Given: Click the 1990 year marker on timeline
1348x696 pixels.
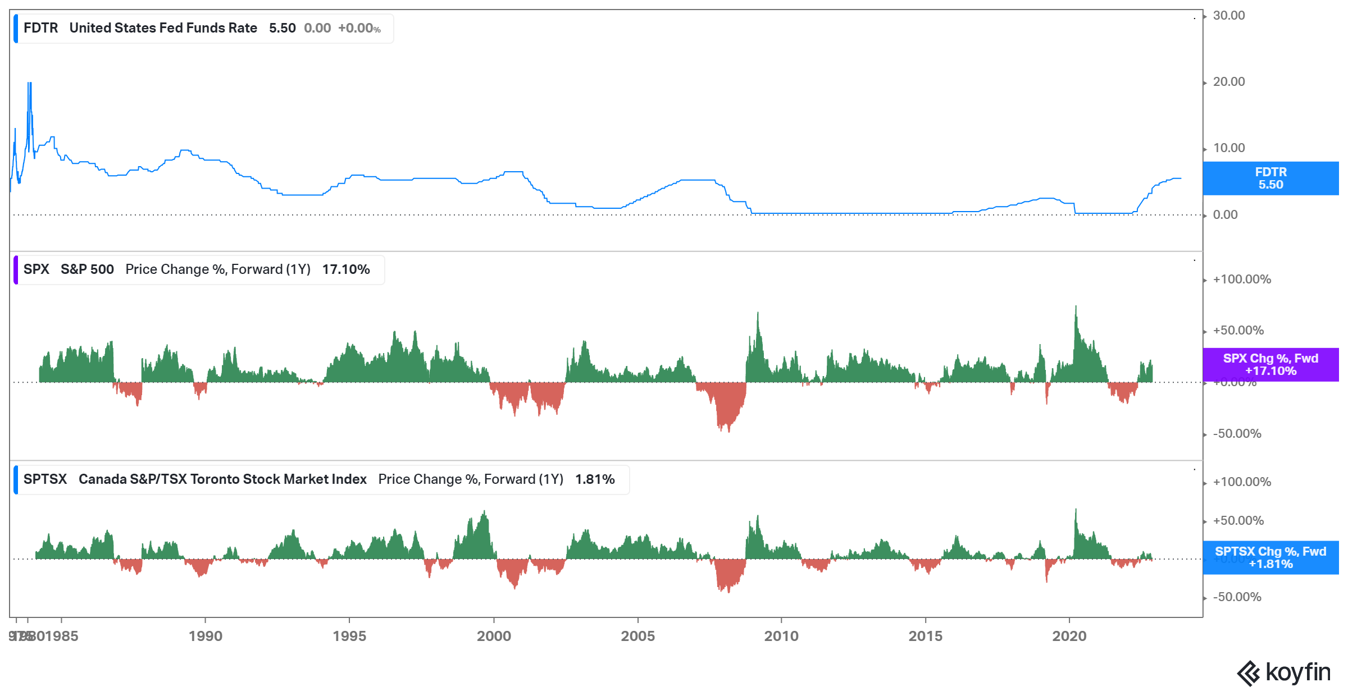Looking at the screenshot, I should 206,636.
